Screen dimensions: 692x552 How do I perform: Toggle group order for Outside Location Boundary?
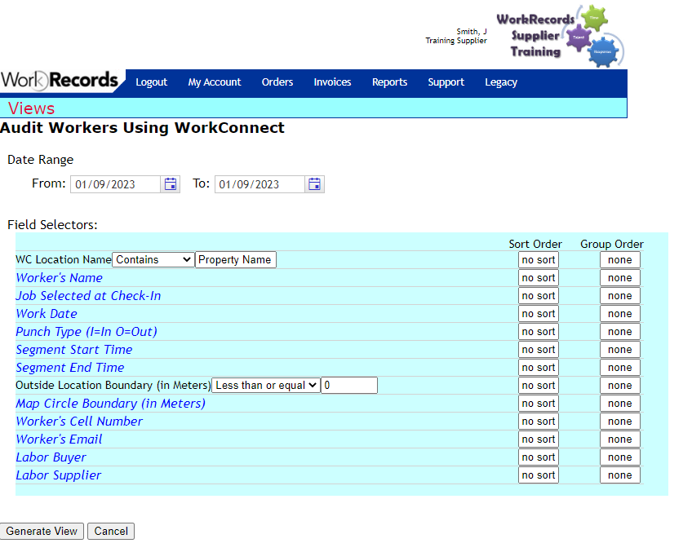tap(620, 386)
